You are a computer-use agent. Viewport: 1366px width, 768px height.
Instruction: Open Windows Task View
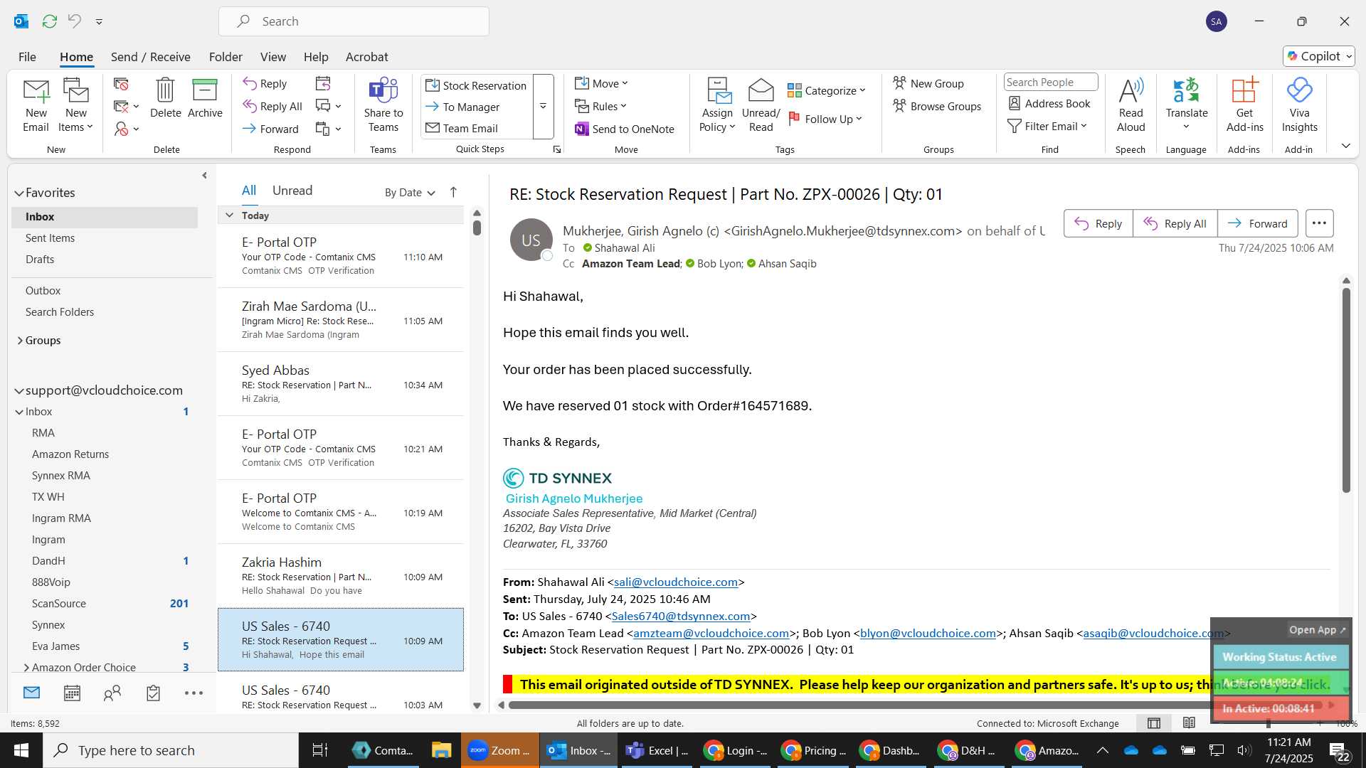pos(320,750)
